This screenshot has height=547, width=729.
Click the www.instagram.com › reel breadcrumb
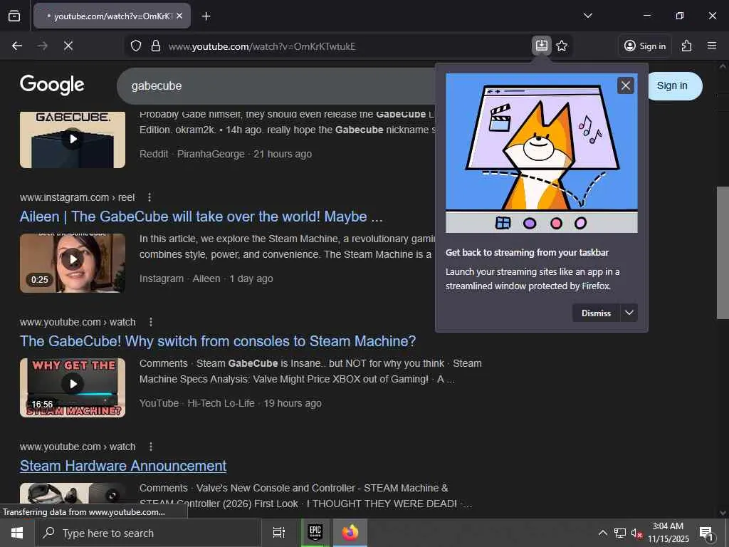(77, 197)
